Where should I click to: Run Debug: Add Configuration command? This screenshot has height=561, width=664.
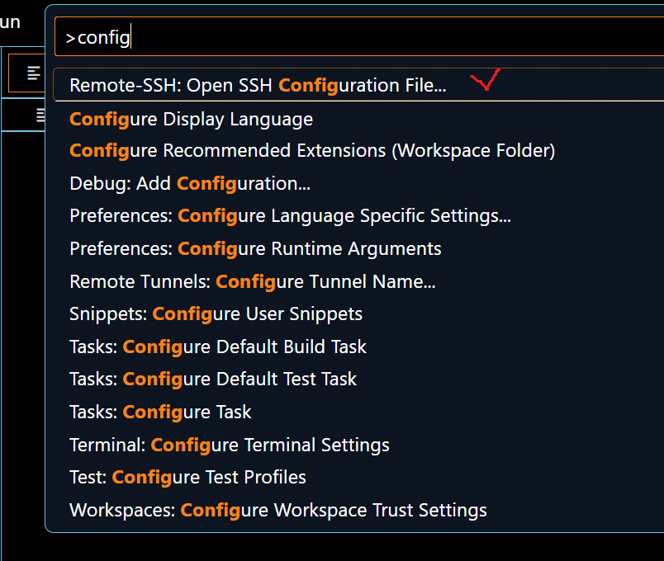click(358, 183)
